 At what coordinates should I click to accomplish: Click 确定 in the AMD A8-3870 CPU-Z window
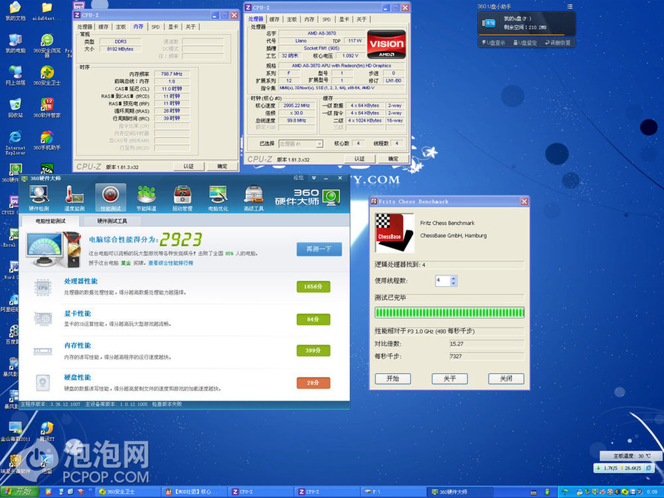(393, 159)
